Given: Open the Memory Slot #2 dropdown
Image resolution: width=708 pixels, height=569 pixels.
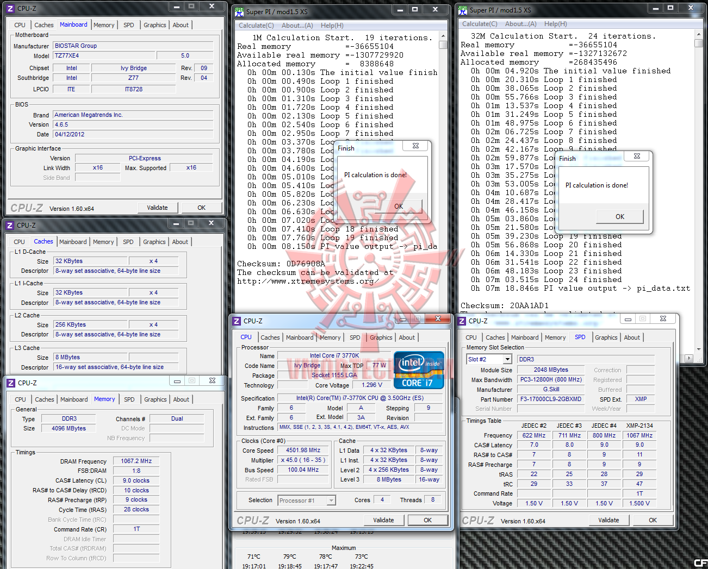Looking at the screenshot, I should 507,359.
